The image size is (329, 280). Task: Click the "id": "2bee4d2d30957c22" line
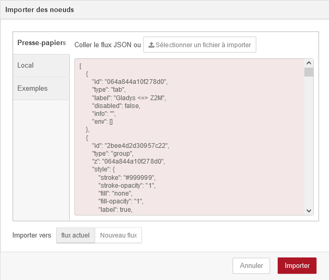click(x=130, y=146)
